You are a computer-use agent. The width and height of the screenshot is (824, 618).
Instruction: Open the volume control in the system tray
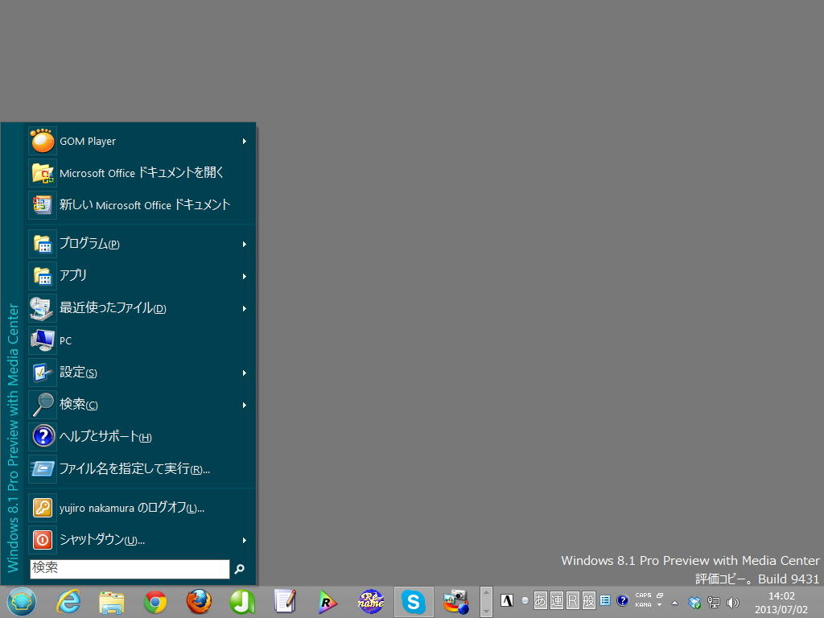coord(732,601)
